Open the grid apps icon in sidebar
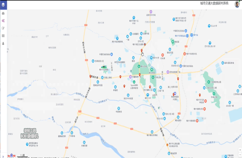Viewport: 242px width, 158px height. coord(3,36)
